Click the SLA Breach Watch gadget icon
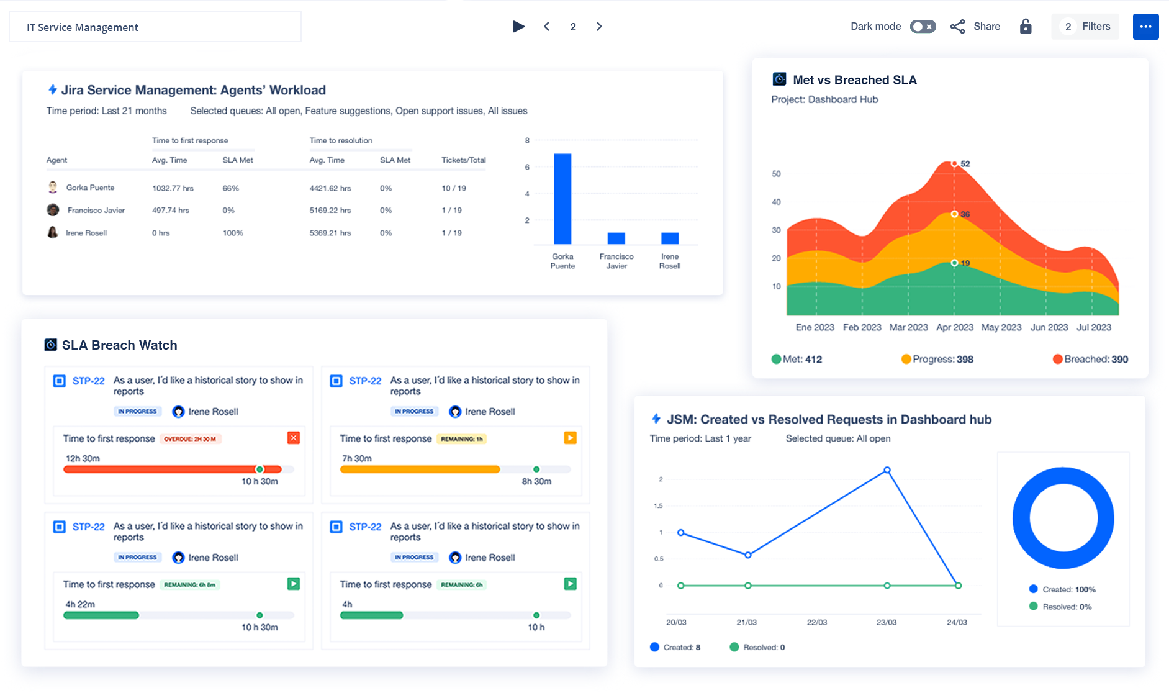Viewport: 1169px width, 693px height. pos(51,345)
